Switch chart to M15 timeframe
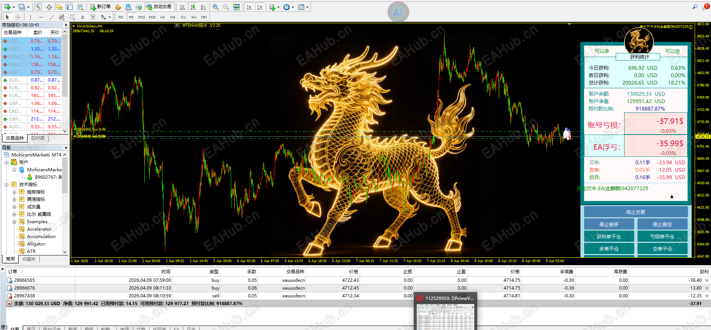 (x=142, y=17)
